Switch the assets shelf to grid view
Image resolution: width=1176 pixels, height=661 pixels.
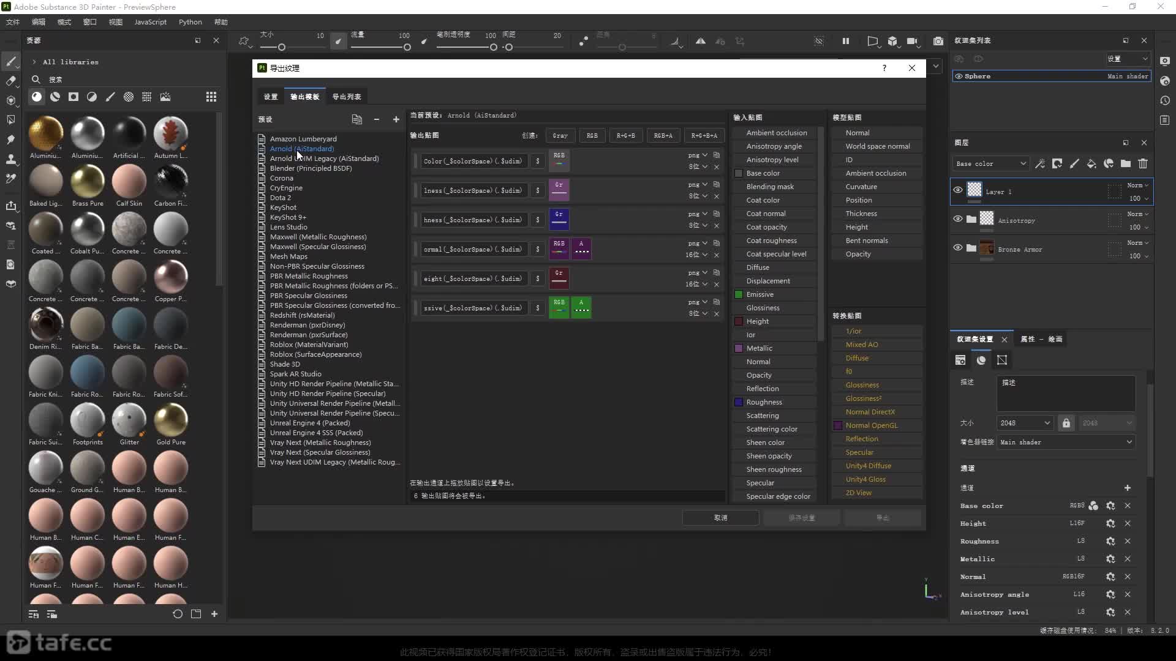pos(211,97)
